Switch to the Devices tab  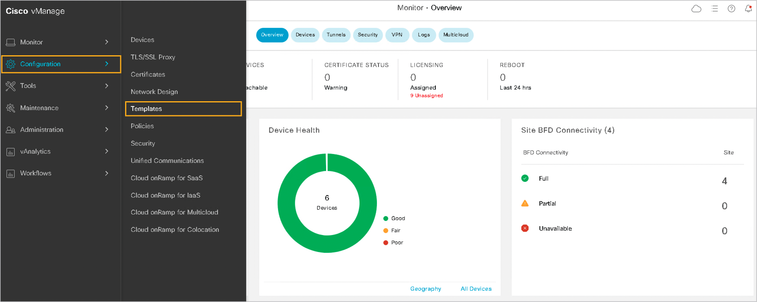coord(305,35)
